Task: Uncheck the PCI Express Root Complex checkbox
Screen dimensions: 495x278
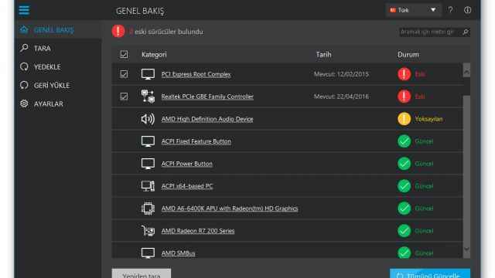Action: (124, 74)
